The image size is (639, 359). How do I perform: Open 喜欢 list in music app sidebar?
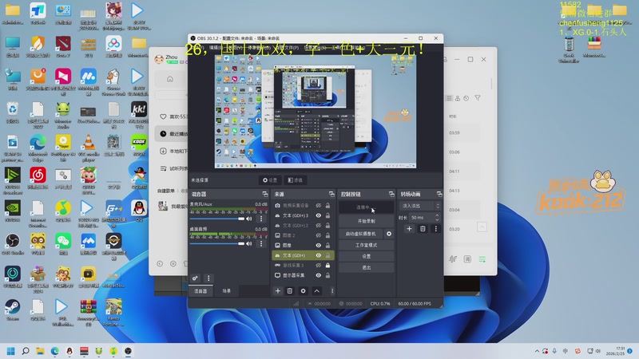[173, 116]
